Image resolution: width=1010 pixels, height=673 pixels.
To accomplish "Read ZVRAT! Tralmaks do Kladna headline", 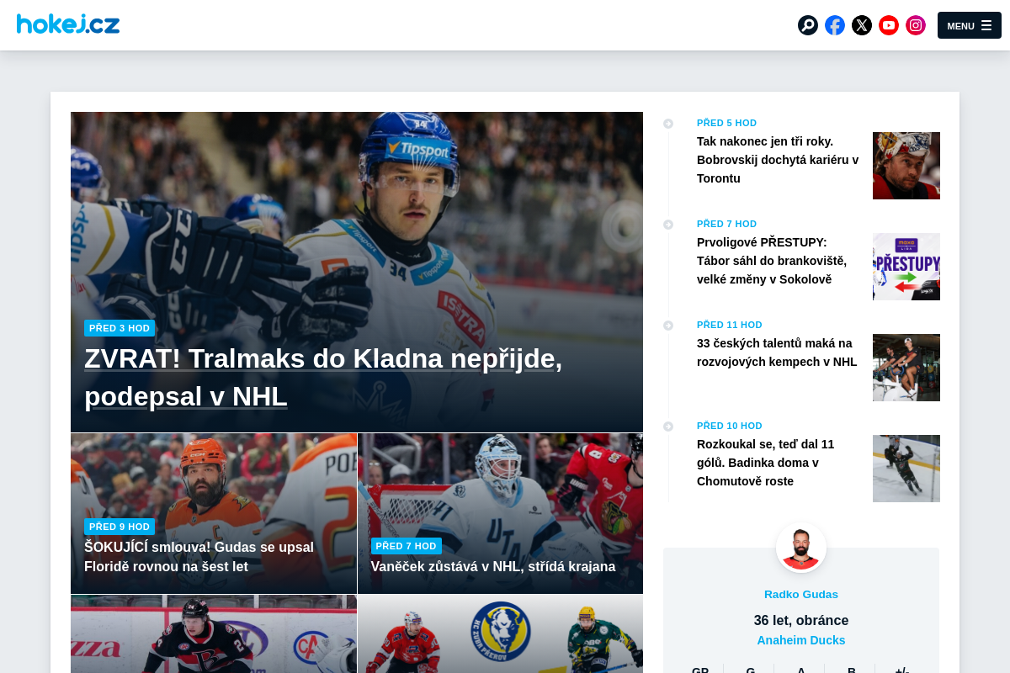I will click(x=323, y=377).
